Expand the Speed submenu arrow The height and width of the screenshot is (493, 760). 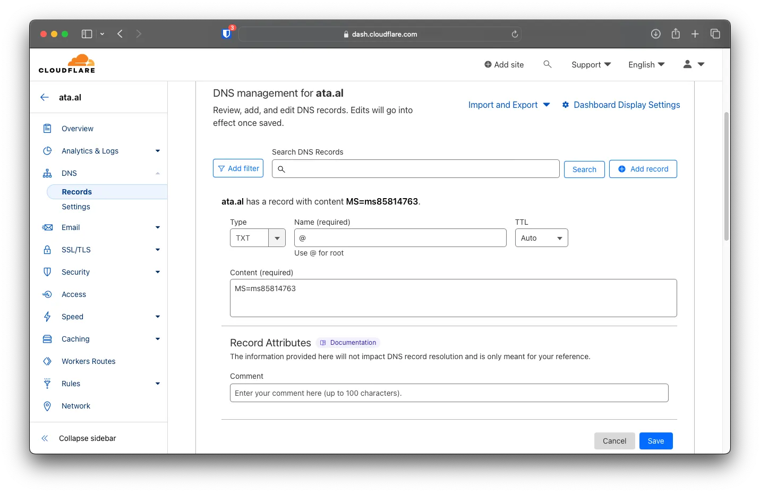point(158,317)
